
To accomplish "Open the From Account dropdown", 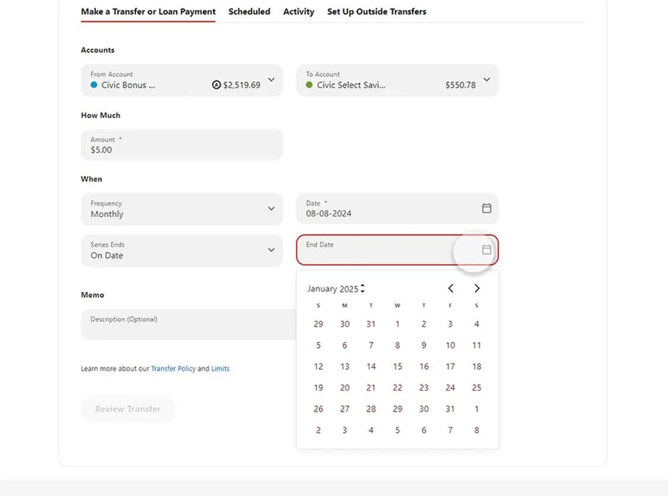I will [x=271, y=80].
